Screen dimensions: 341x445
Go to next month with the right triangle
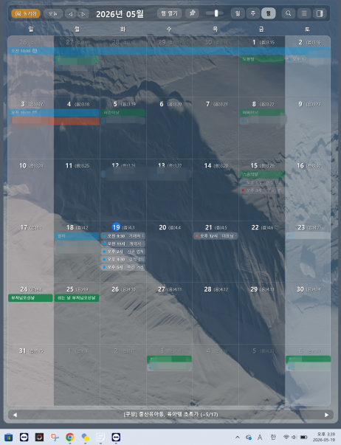click(x=83, y=13)
